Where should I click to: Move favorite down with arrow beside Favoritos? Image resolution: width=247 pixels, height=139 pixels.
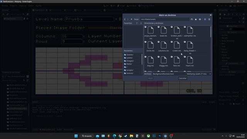click(141, 23)
